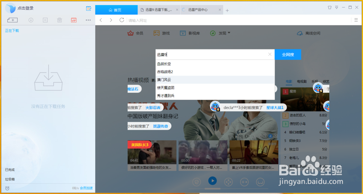Screen dimensions: 363x194
Task: Go back with the browser back arrow
Action: tap(101, 20)
